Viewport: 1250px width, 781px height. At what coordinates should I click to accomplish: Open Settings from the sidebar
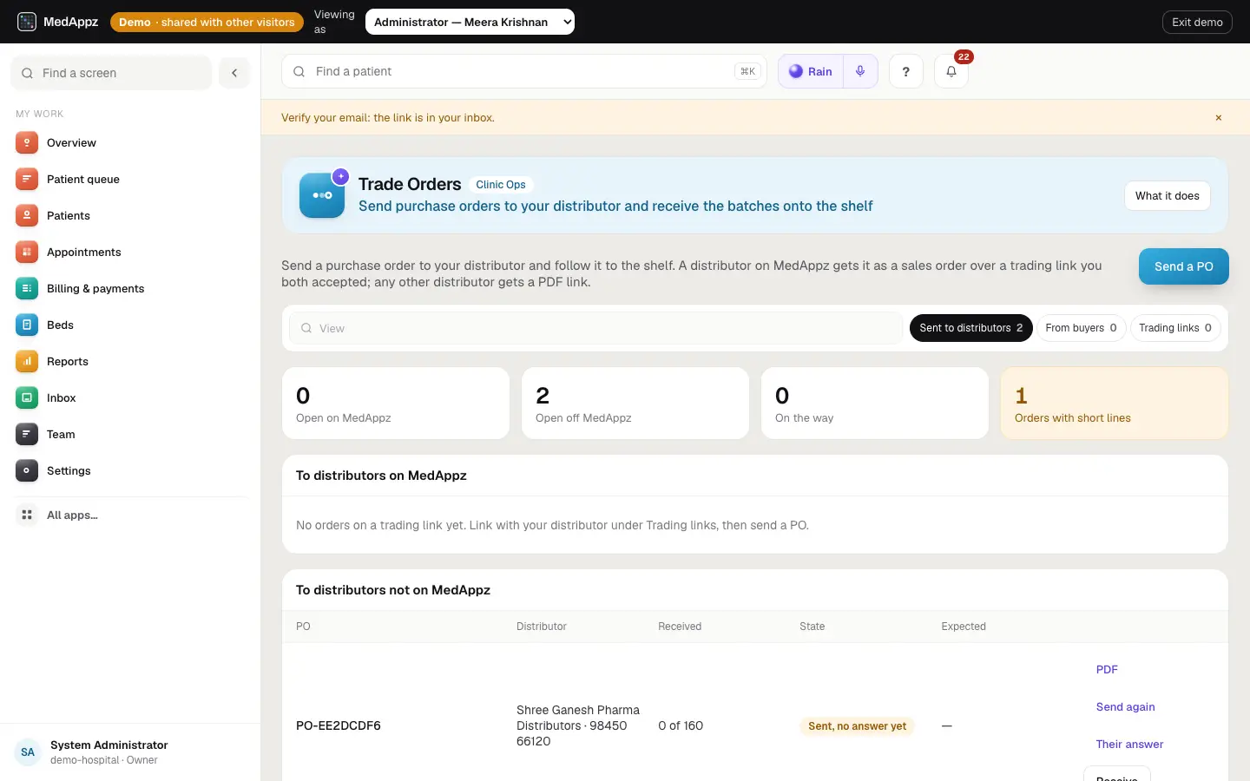click(130, 470)
